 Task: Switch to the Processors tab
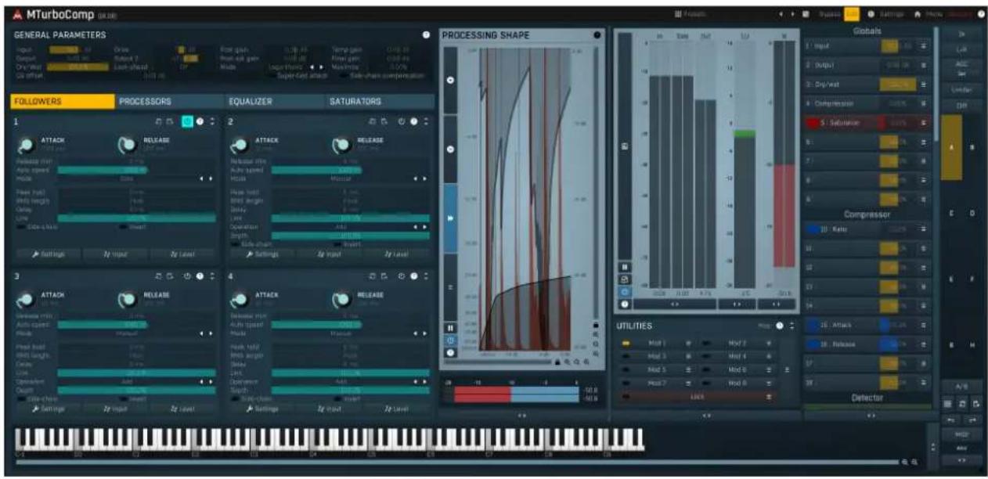168,101
